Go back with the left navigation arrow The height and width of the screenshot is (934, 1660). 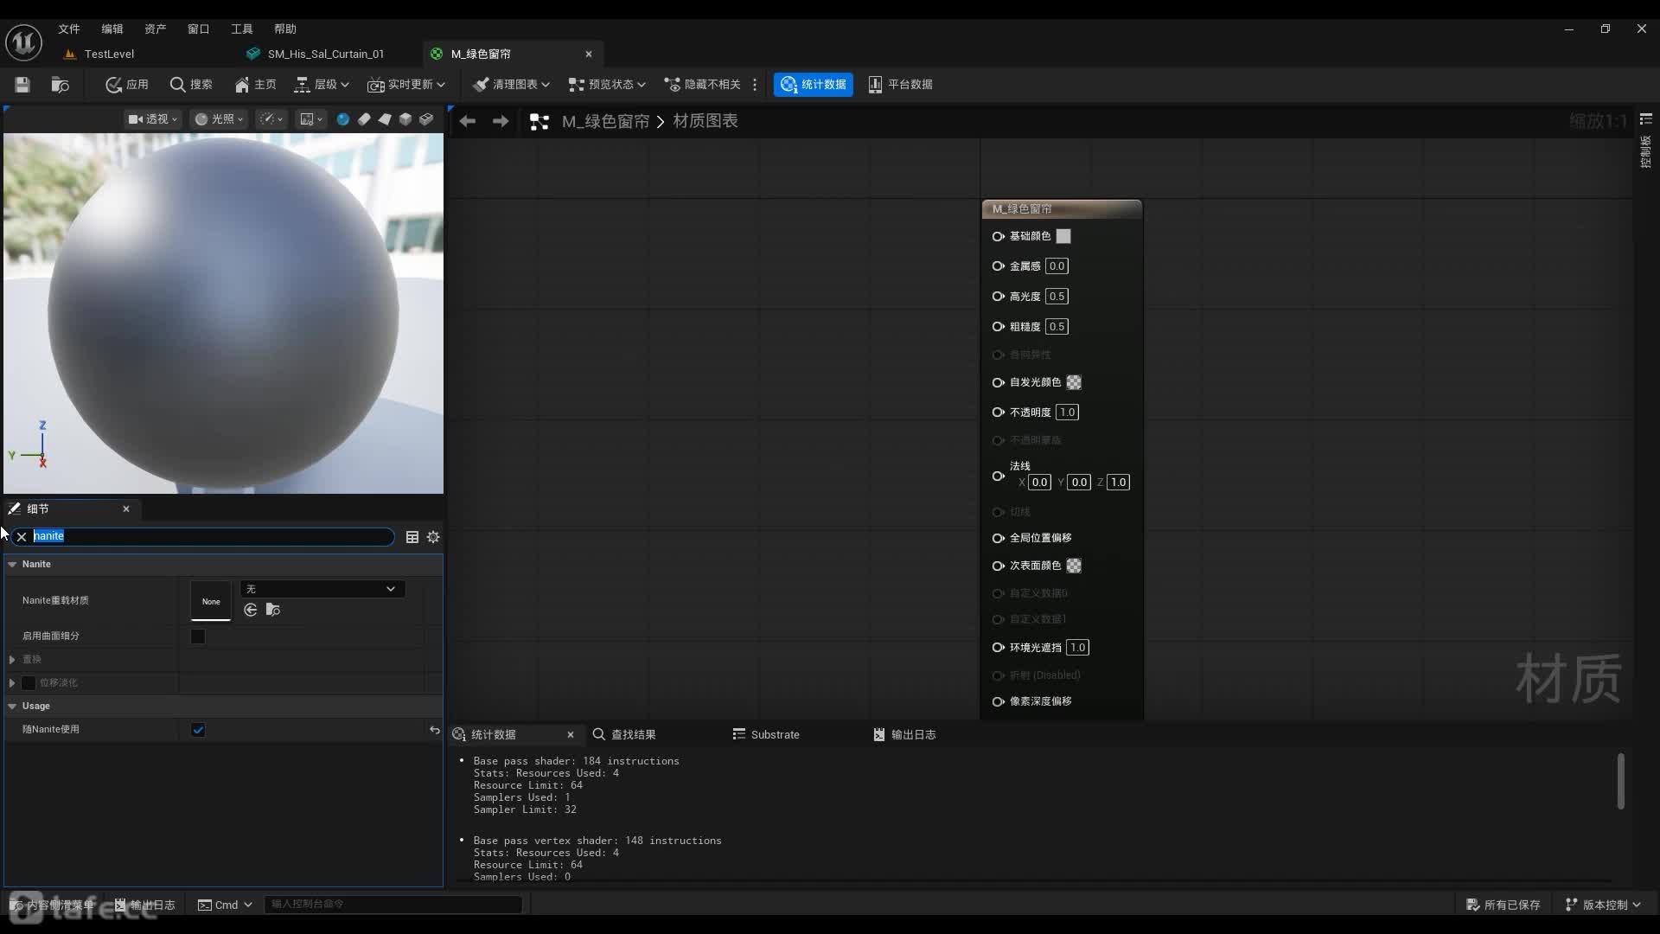click(x=468, y=122)
